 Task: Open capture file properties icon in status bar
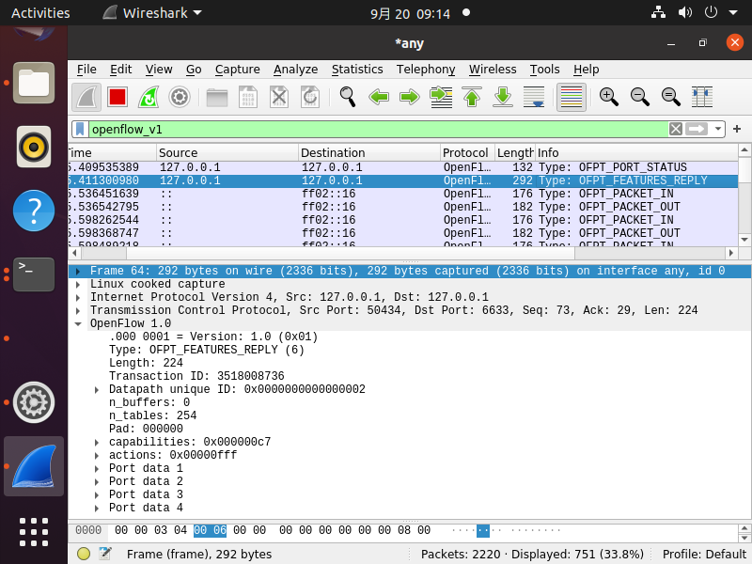(x=105, y=554)
